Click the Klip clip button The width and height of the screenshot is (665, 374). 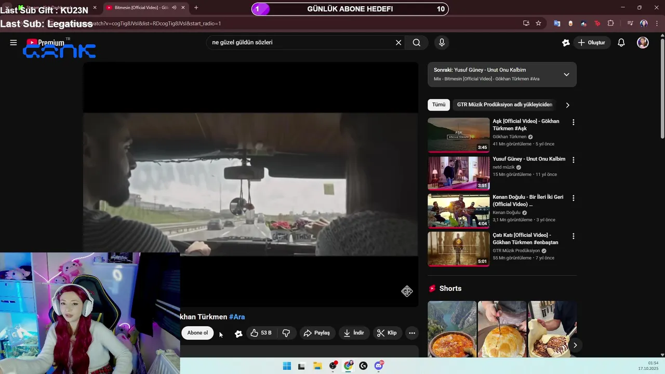[x=387, y=333]
